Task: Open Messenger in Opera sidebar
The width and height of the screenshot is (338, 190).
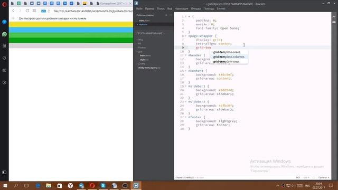Action: click(x=4, y=22)
